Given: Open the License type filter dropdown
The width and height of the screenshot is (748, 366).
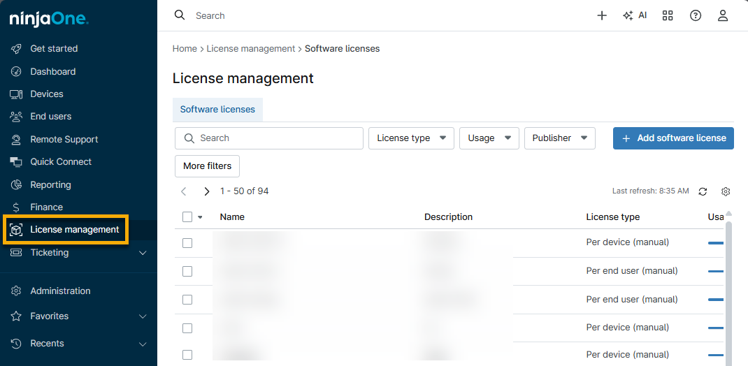Looking at the screenshot, I should (411, 138).
